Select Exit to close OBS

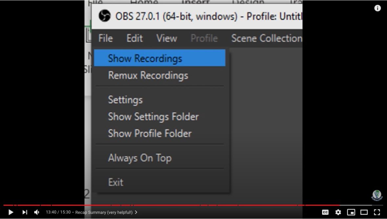coord(116,182)
